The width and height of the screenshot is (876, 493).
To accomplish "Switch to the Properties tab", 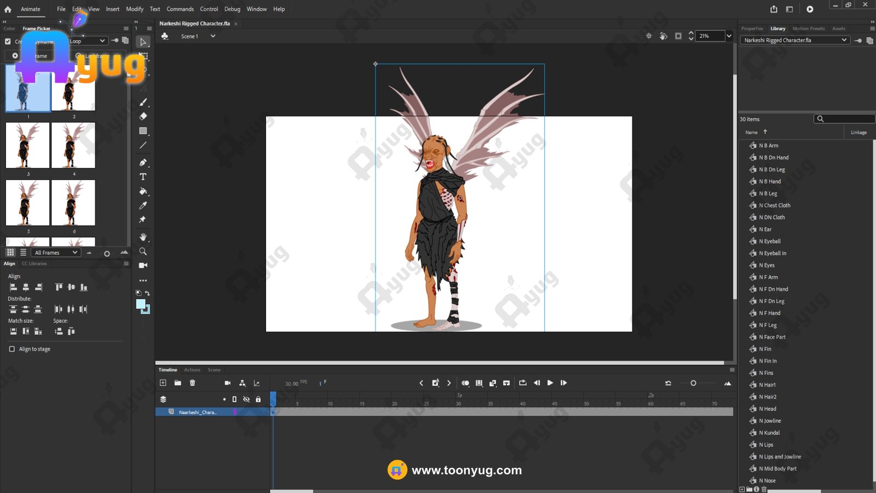I will (x=752, y=28).
